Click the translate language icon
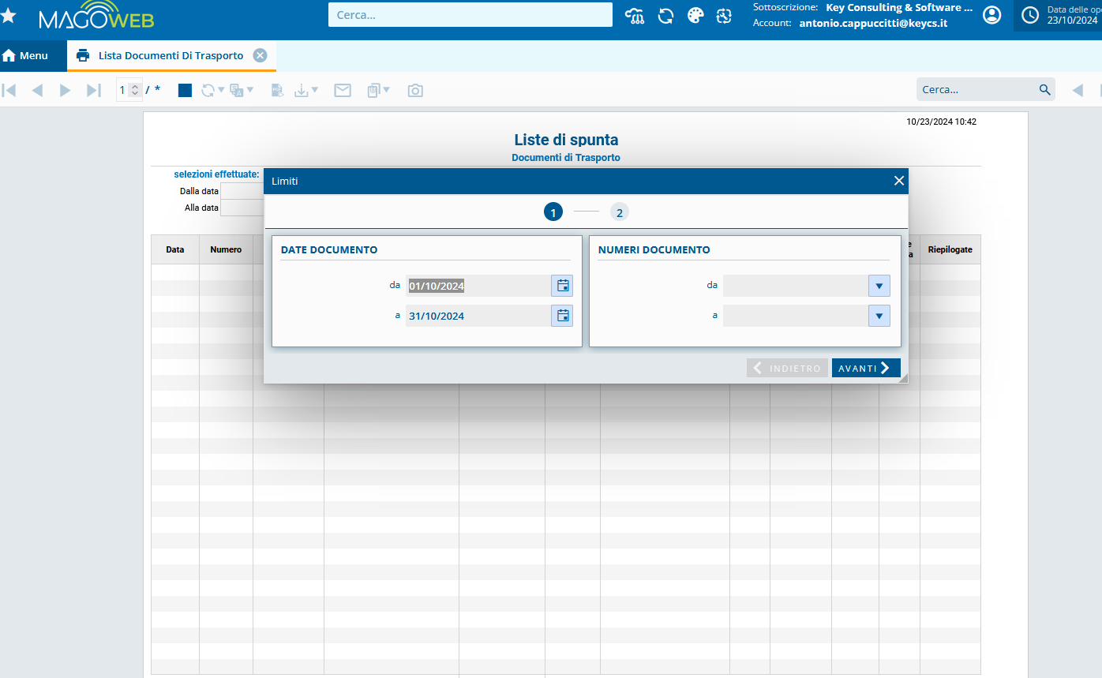1102x678 pixels. pos(236,90)
